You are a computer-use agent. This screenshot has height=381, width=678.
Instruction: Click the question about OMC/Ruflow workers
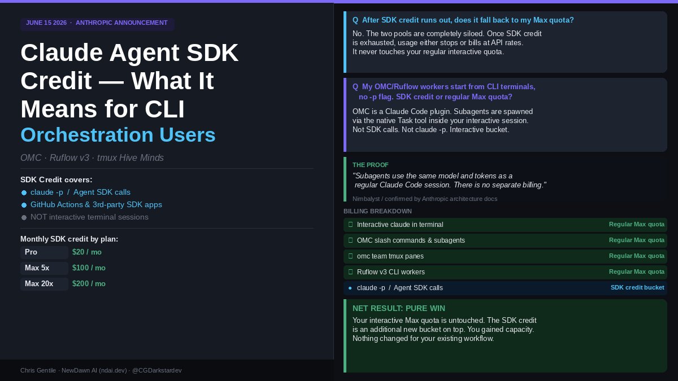tap(444, 92)
